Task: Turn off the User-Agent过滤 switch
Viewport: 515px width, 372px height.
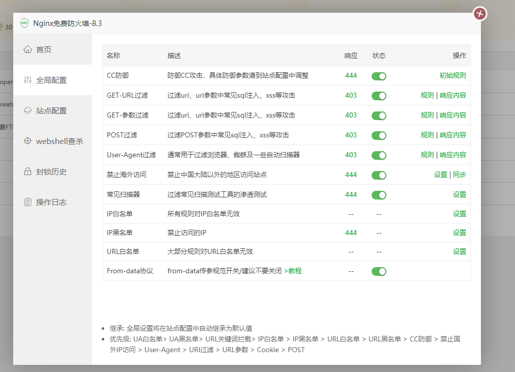Action: (x=379, y=155)
